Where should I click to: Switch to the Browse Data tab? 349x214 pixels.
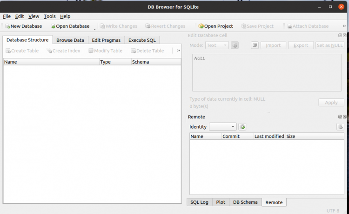coord(70,40)
